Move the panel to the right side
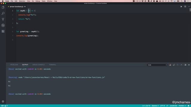Screen dimensions: 191x107 [x=185, y=65]
